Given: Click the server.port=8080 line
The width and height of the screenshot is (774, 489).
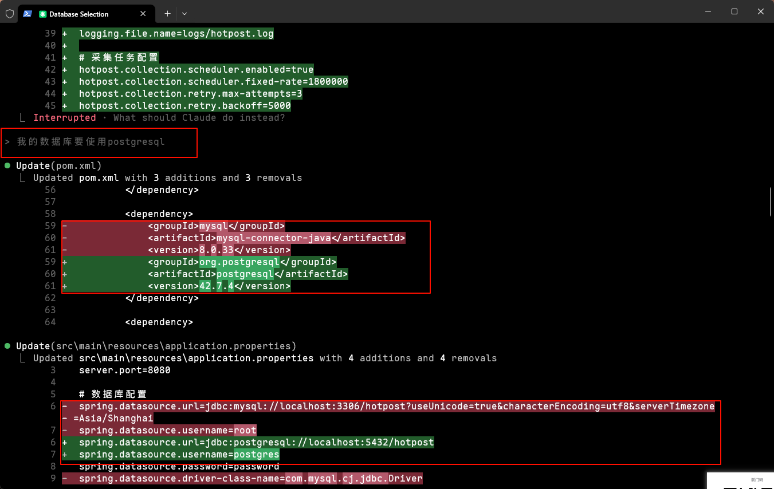Looking at the screenshot, I should (x=124, y=370).
